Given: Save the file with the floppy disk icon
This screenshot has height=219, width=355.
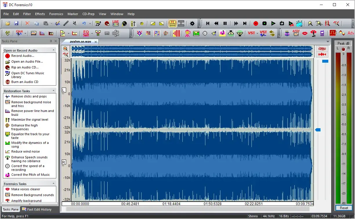Looking at the screenshot, I should coord(16,23).
